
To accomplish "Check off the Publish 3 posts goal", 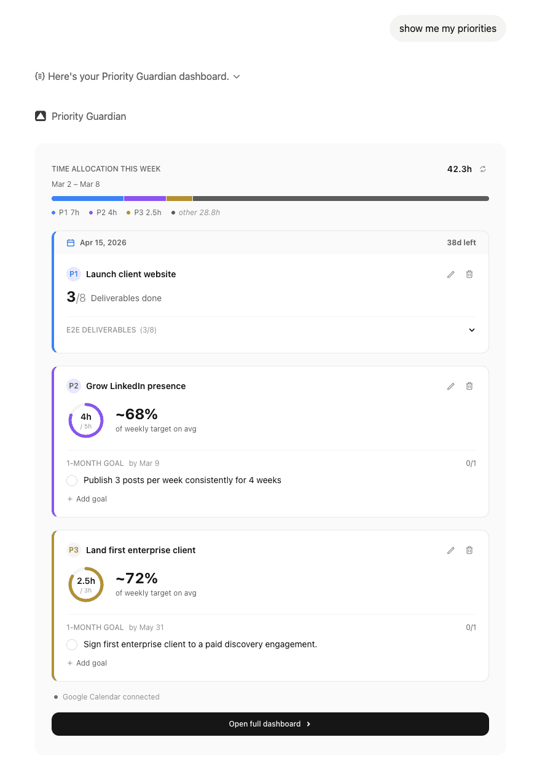I will click(x=72, y=480).
